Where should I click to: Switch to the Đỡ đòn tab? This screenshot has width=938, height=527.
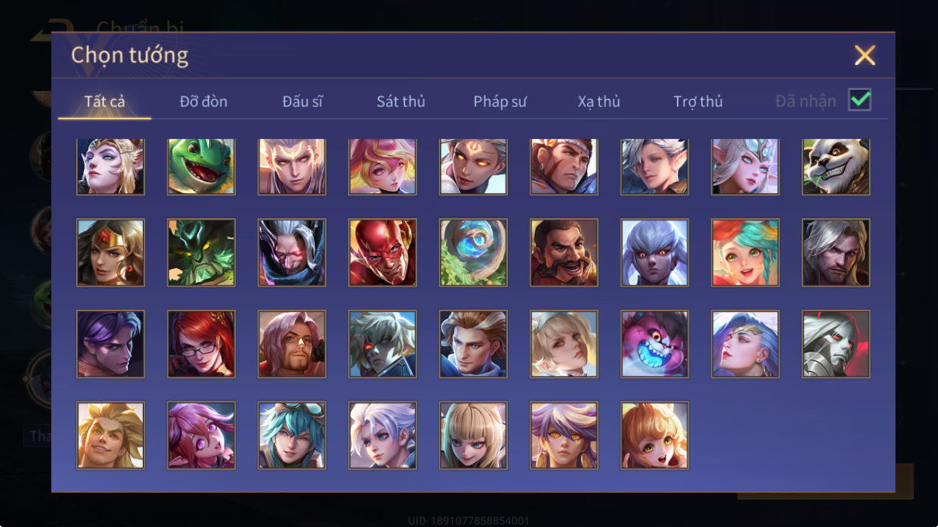click(203, 101)
